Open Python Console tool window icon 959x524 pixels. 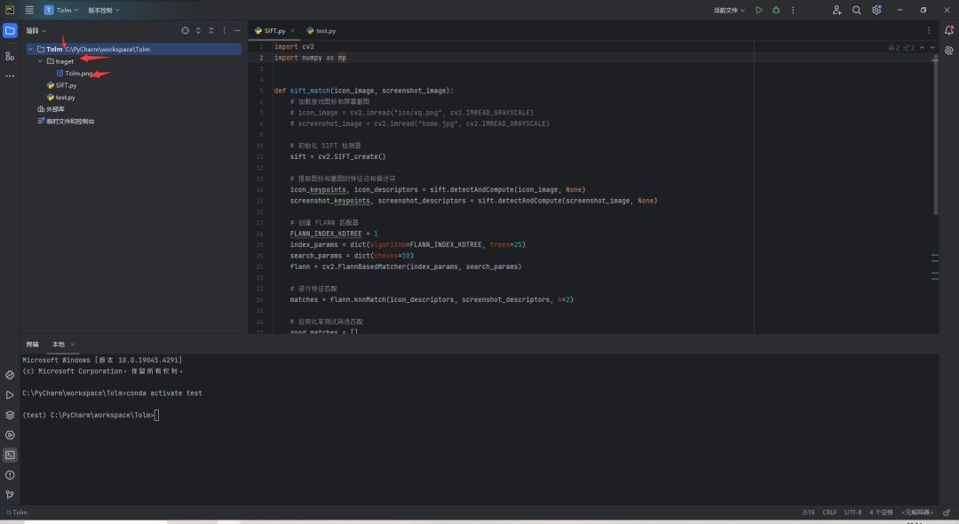pos(10,375)
